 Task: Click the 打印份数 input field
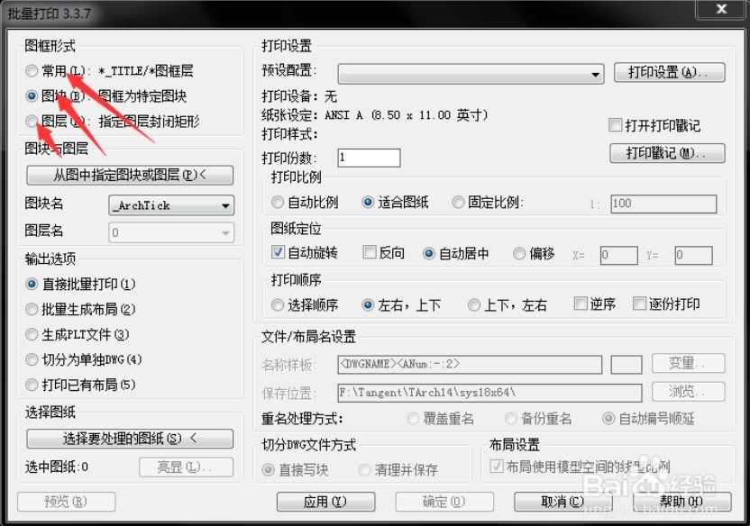pyautogui.click(x=369, y=158)
